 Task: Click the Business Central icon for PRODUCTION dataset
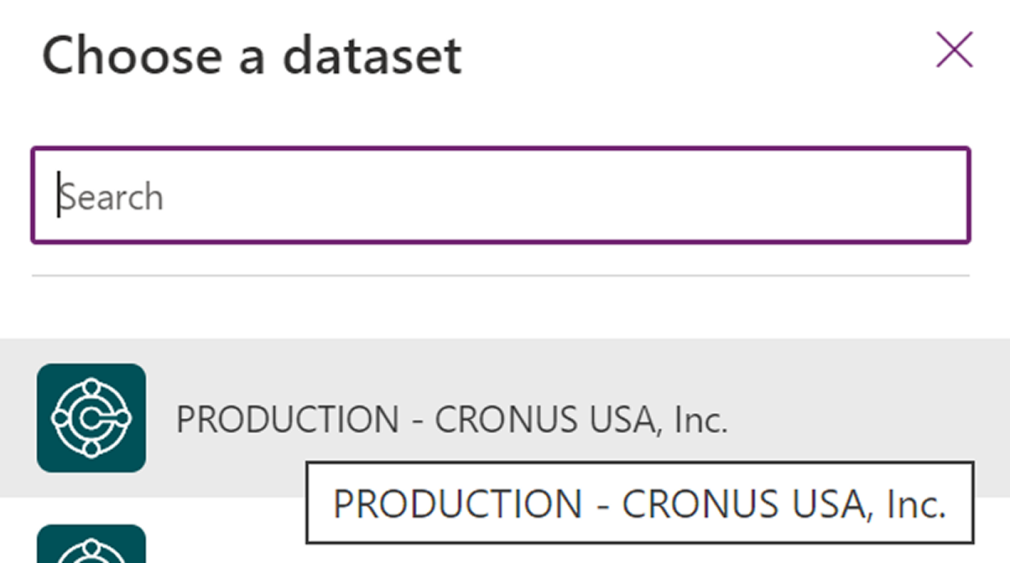tap(91, 417)
